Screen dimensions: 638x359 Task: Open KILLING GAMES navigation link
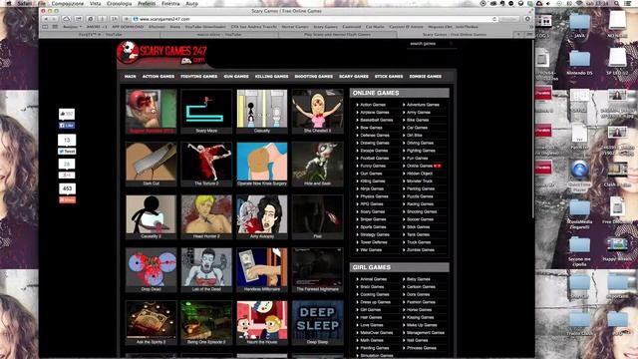(x=272, y=77)
